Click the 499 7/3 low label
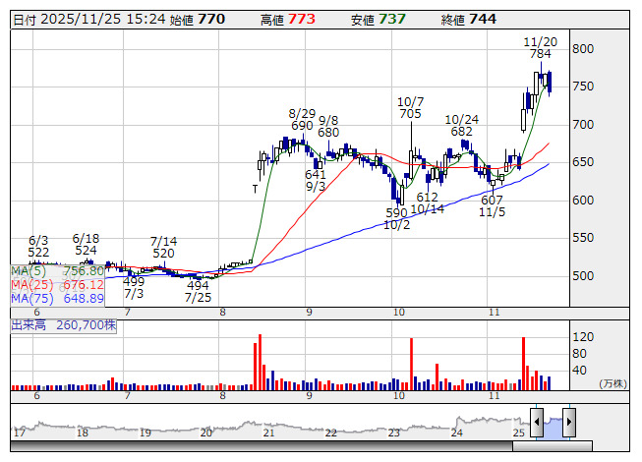Viewport: 642px width, 462px height. point(134,288)
